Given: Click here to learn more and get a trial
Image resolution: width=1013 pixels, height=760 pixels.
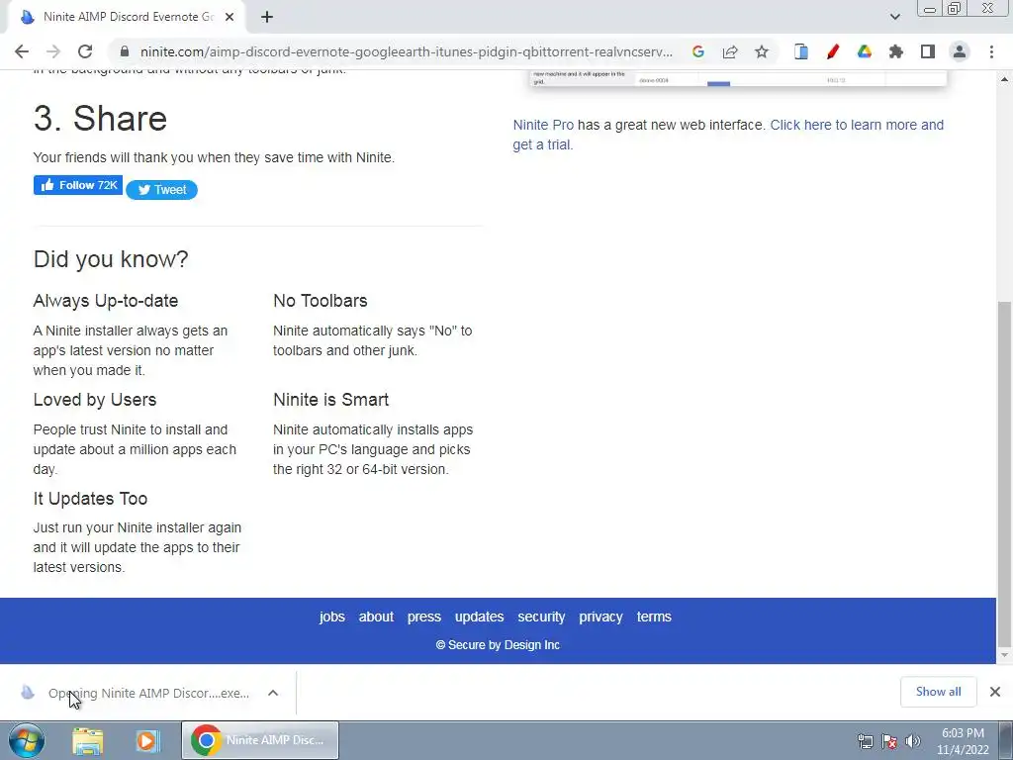Looking at the screenshot, I should pos(728,135).
